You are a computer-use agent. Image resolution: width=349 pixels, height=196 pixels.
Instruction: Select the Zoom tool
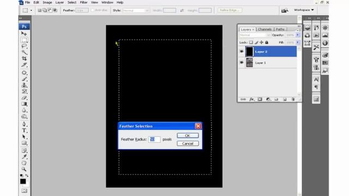24,169
